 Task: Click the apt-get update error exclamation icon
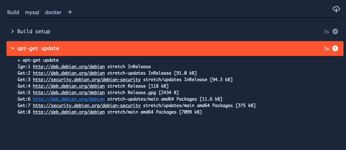pos(335,49)
